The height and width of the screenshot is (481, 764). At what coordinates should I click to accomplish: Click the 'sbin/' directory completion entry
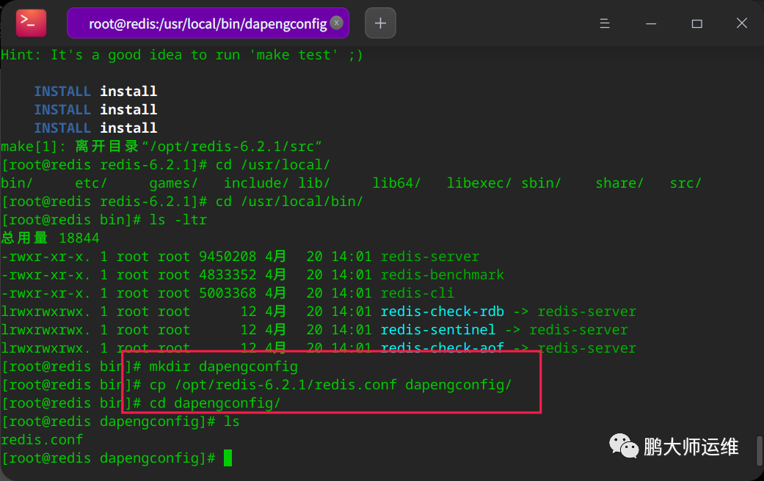tap(541, 183)
